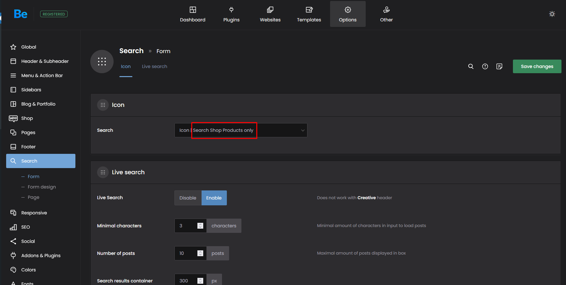Open the help question mark icon

(485, 66)
